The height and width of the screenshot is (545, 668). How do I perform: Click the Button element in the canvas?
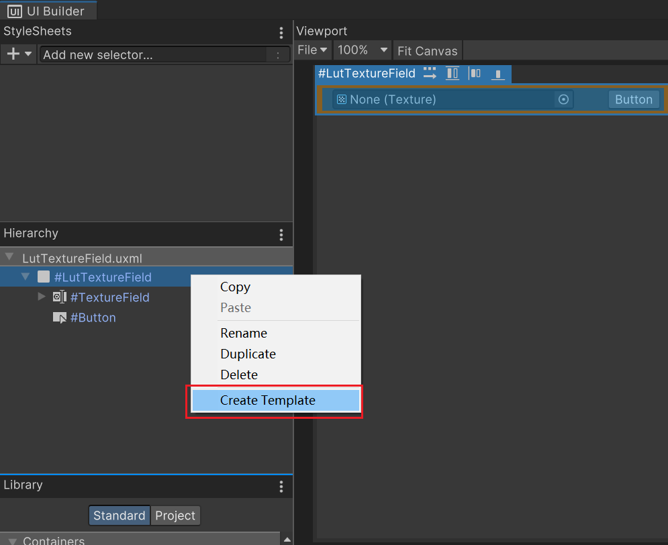coord(633,99)
